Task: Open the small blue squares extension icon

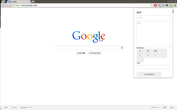Action: click(x=159, y=5)
